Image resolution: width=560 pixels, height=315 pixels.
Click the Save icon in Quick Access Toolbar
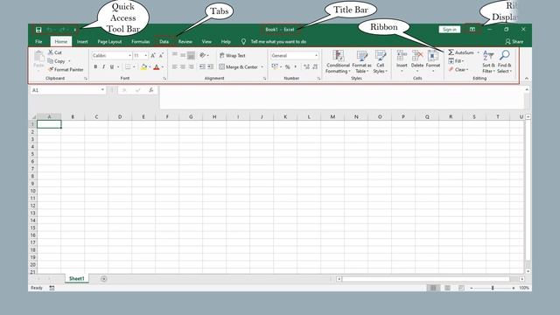pyautogui.click(x=38, y=30)
